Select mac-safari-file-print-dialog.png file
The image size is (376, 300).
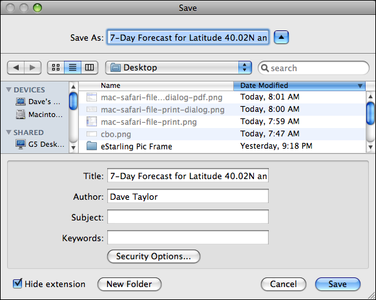click(163, 110)
